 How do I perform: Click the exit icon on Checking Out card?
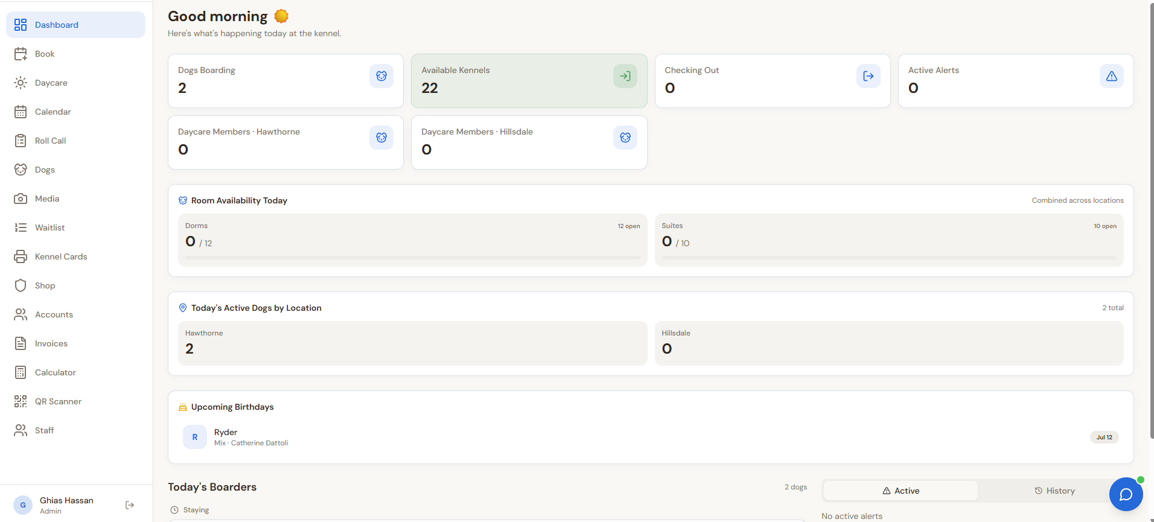869,76
